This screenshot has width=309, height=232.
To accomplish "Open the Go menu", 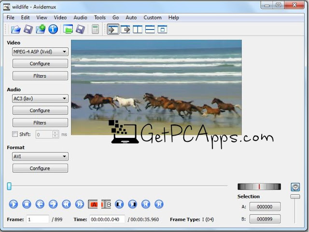I will 116,17.
